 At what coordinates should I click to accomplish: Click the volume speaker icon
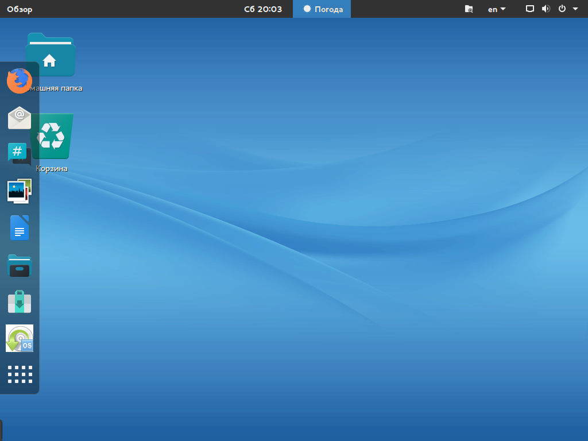(546, 9)
